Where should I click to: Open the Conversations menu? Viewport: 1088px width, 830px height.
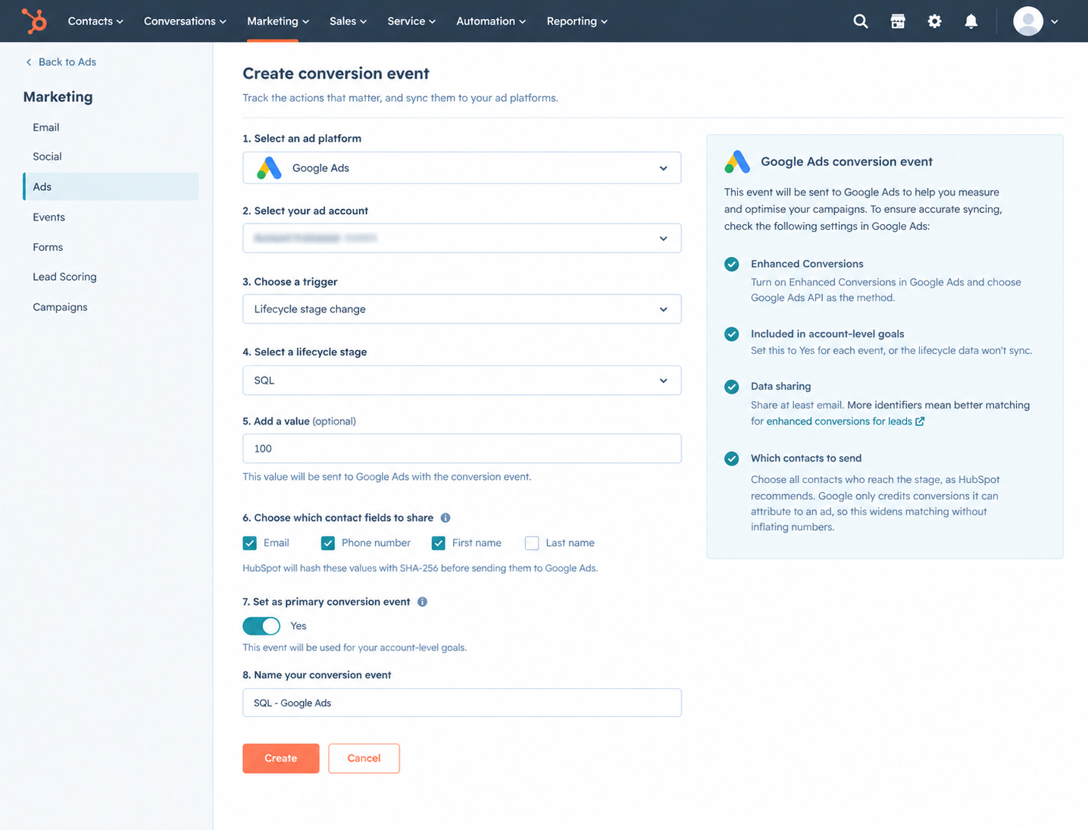point(185,21)
